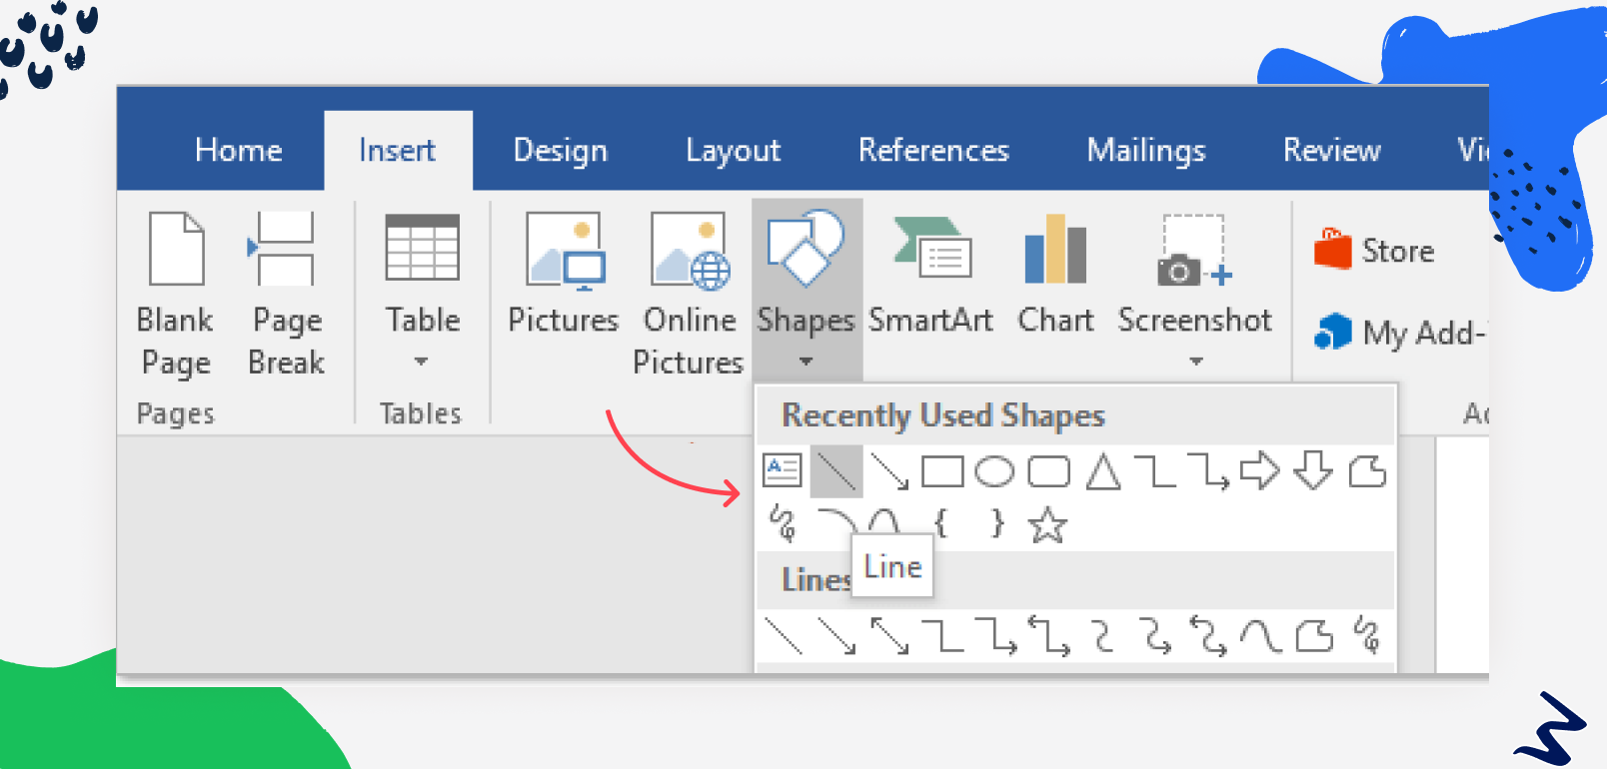Open the Mailings tab
This screenshot has height=769, width=1607.
click(1146, 150)
